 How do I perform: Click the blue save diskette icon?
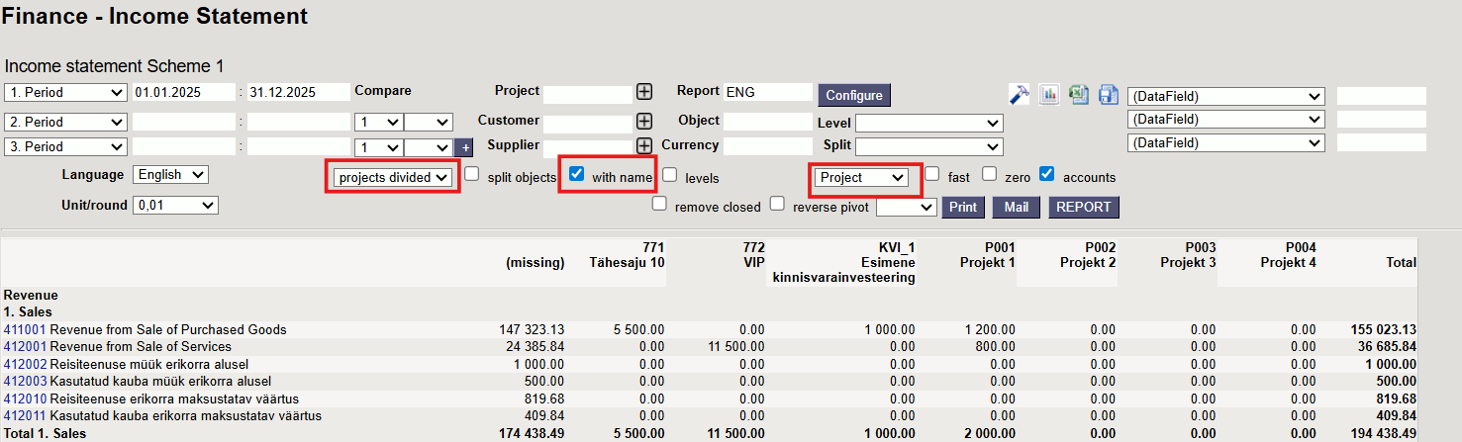[x=1108, y=94]
